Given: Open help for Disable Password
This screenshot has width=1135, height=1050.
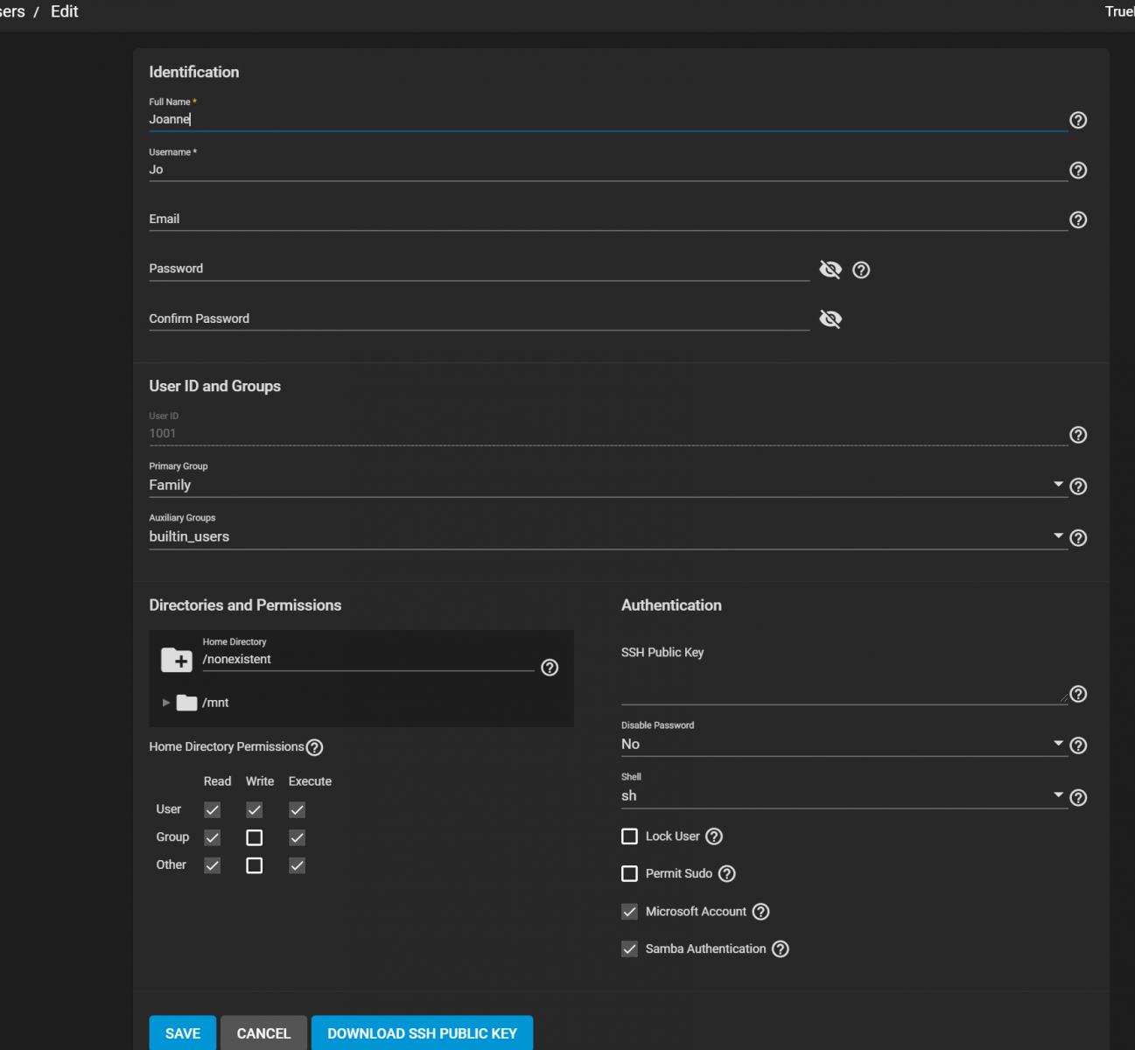Looking at the screenshot, I should point(1078,745).
